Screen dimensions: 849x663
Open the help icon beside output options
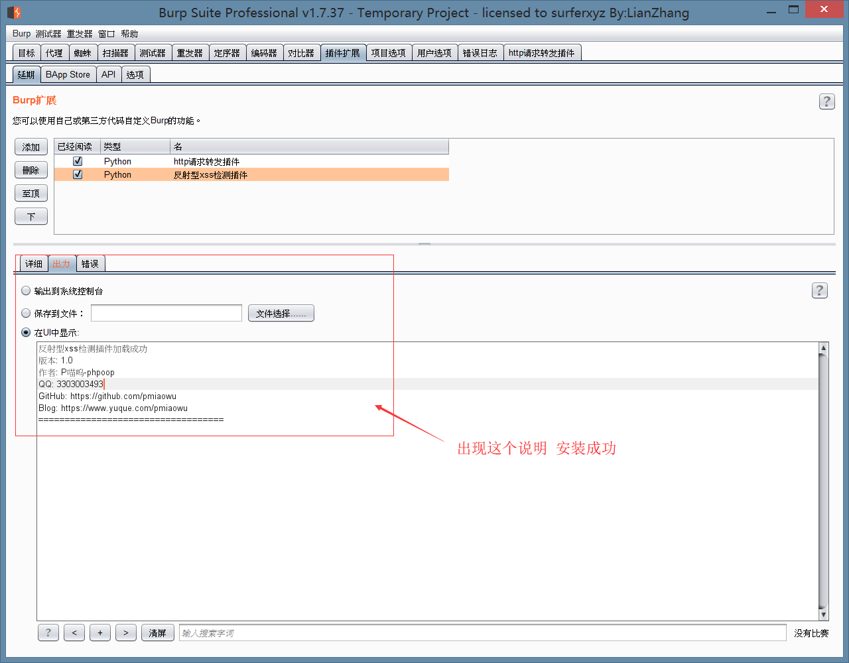[820, 290]
